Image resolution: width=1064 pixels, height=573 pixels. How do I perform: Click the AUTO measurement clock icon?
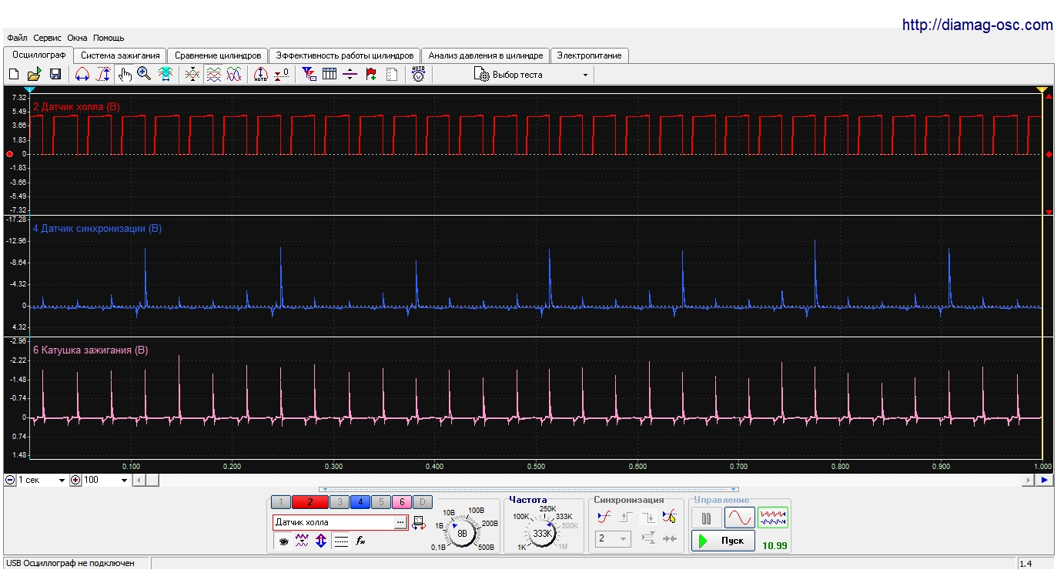click(x=418, y=75)
